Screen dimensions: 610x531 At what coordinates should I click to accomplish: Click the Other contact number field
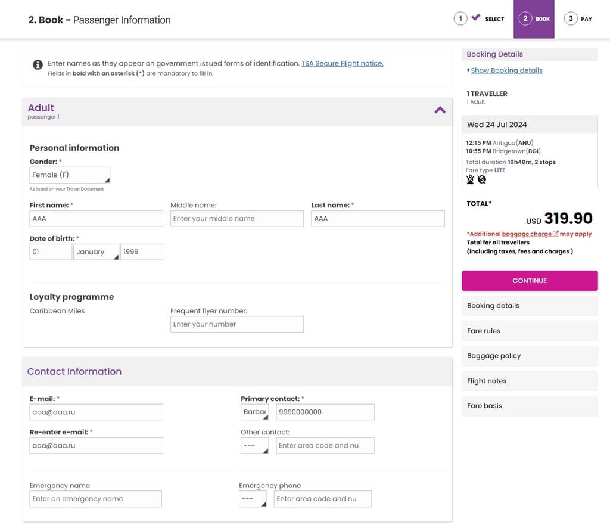point(325,445)
